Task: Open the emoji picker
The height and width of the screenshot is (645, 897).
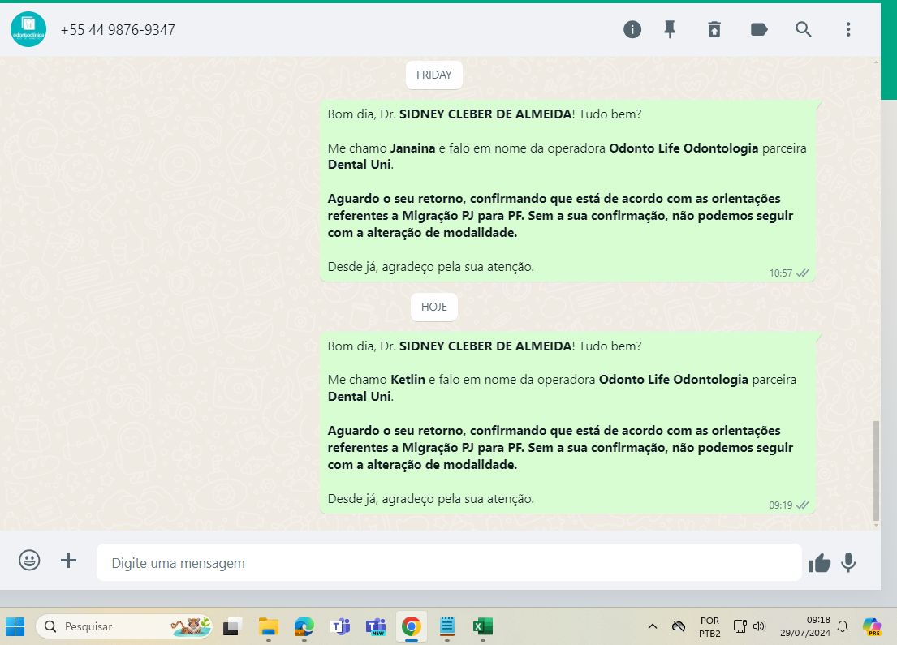Action: (29, 560)
